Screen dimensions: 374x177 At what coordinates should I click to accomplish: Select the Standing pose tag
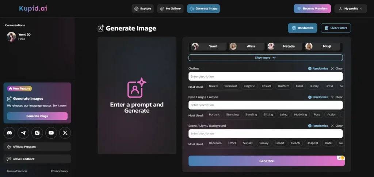coord(232,115)
